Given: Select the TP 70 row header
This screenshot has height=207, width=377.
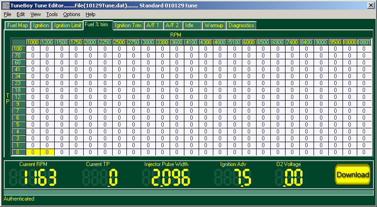Looking at the screenshot, I should [x=19, y=56].
